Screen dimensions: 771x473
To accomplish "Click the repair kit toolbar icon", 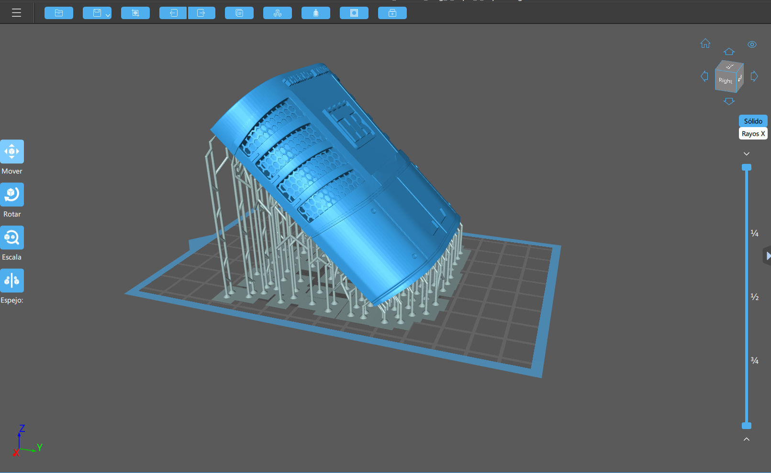I will (x=392, y=13).
